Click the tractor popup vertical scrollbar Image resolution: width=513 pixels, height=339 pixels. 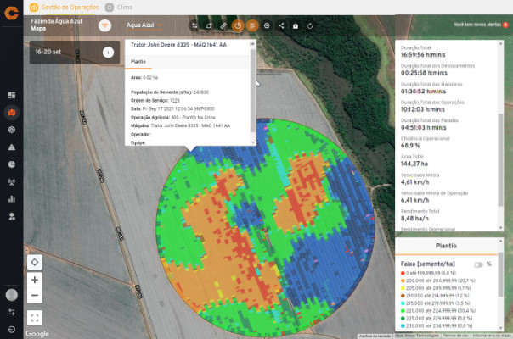[x=253, y=91]
